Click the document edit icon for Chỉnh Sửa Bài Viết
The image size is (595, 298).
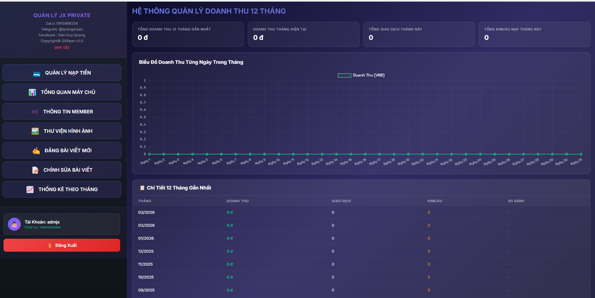click(x=35, y=170)
